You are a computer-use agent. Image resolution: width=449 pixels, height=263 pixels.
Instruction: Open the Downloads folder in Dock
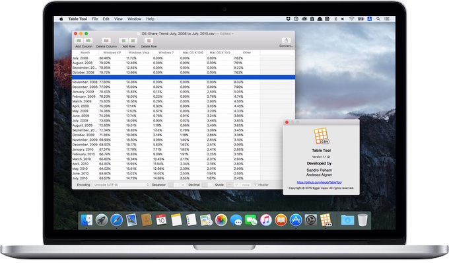coord(347,220)
